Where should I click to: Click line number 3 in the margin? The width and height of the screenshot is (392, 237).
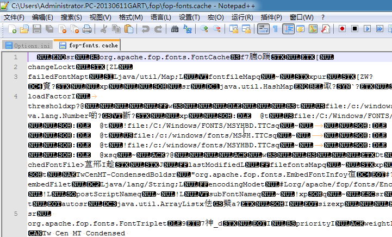coord(16,77)
